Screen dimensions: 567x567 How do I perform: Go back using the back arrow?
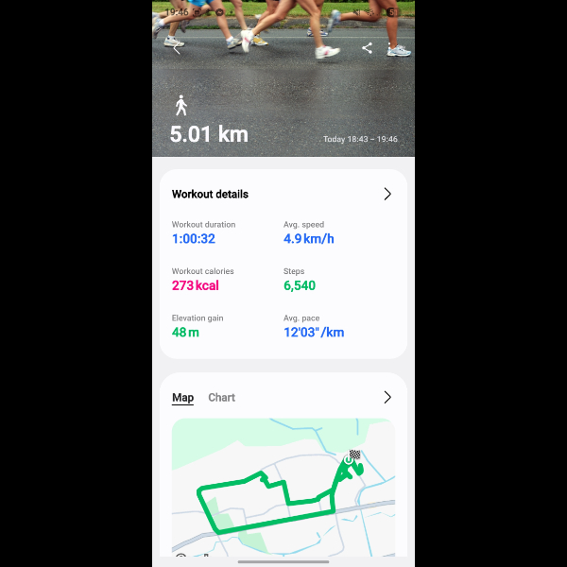tap(177, 48)
